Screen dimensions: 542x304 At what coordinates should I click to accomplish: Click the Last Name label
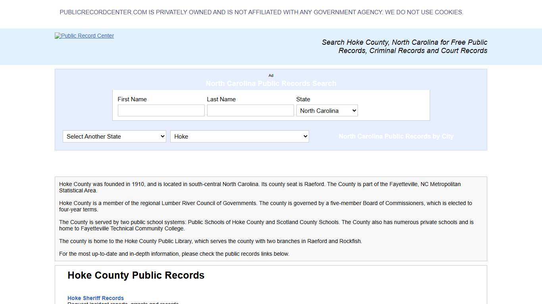tap(221, 99)
